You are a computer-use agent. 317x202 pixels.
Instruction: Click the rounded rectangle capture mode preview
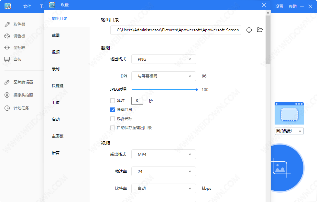coord(289,113)
